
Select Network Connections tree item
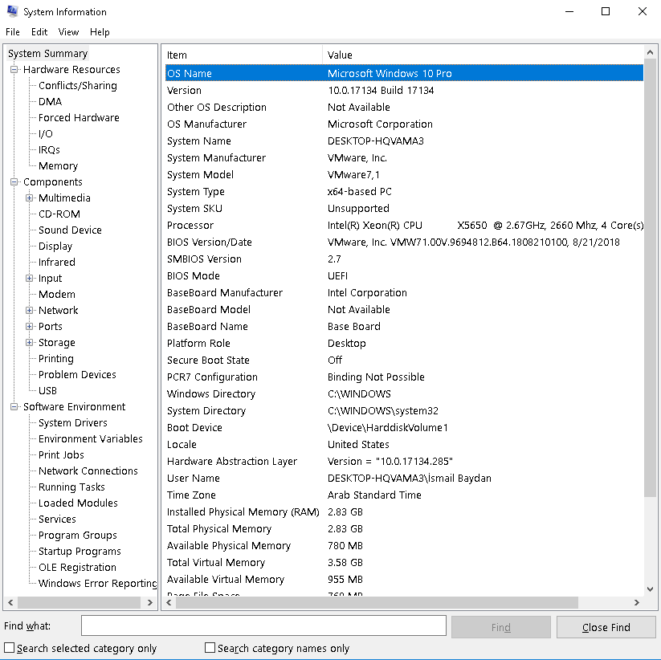coord(88,471)
